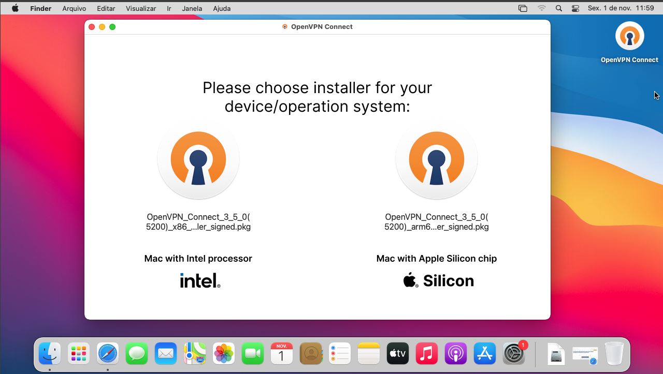Open the disk image file in the Dock
663x374 pixels.
tap(556, 354)
